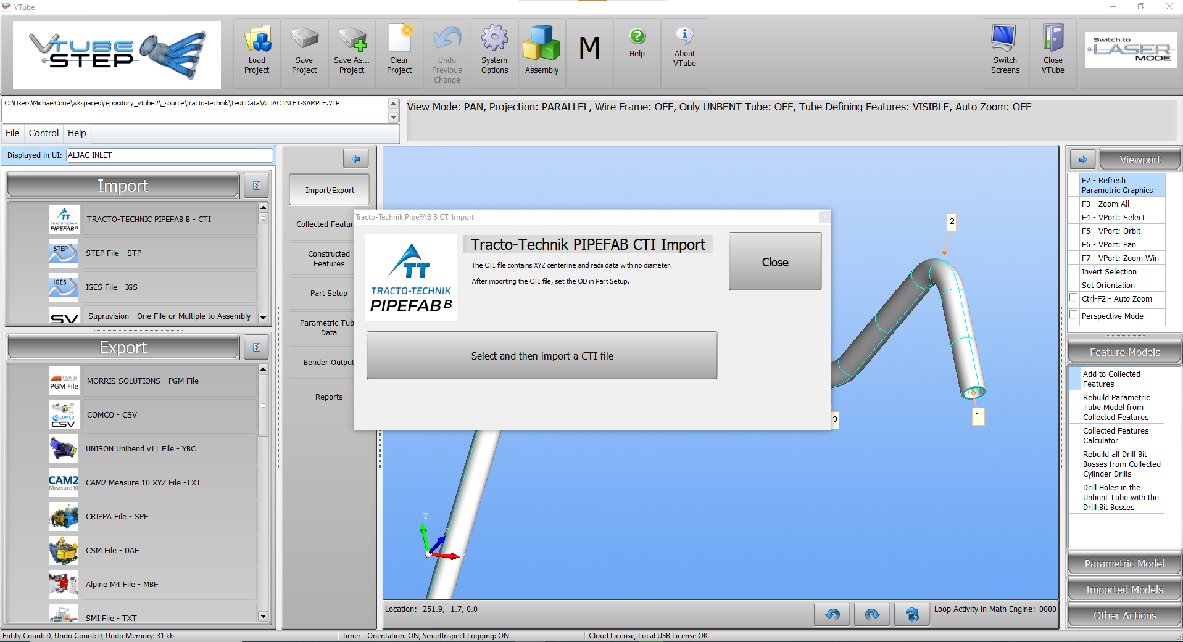Switch to the Reports tab

[329, 397]
